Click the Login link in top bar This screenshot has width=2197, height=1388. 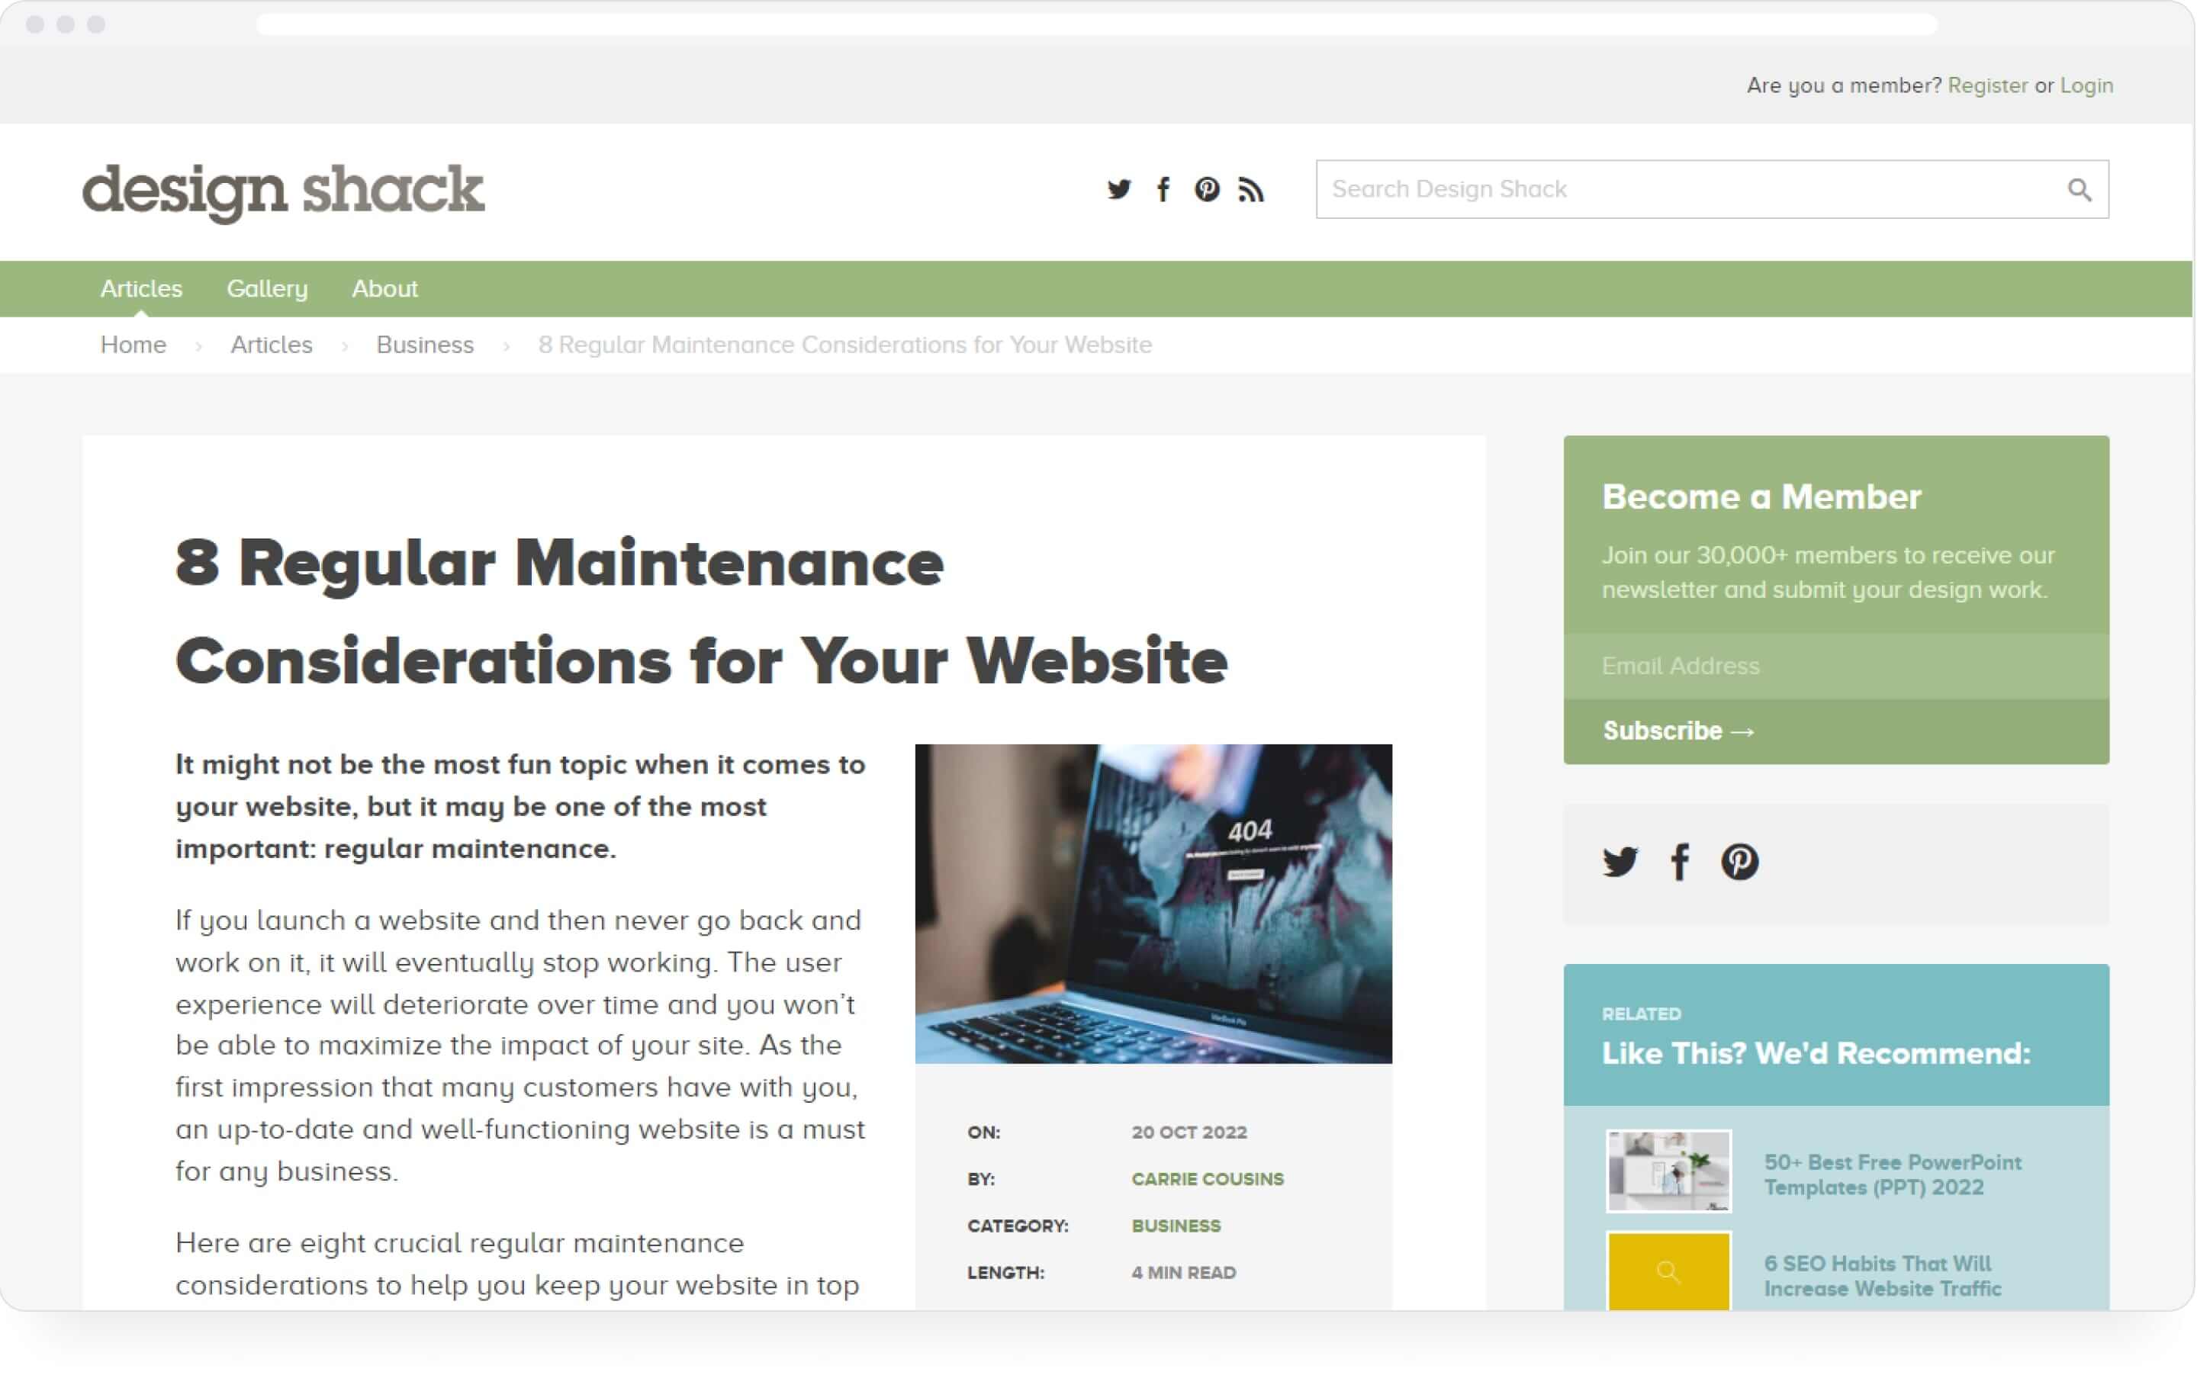point(2085,85)
